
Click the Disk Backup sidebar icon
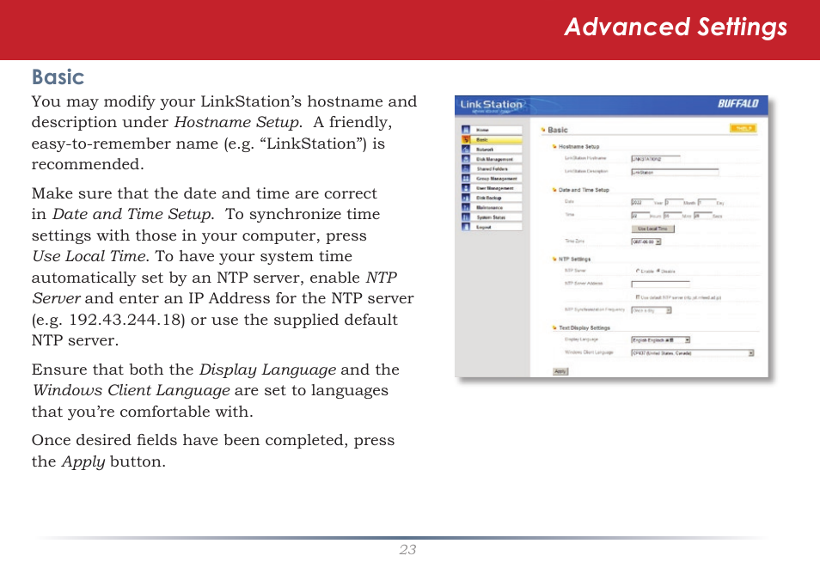pyautogui.click(x=466, y=198)
